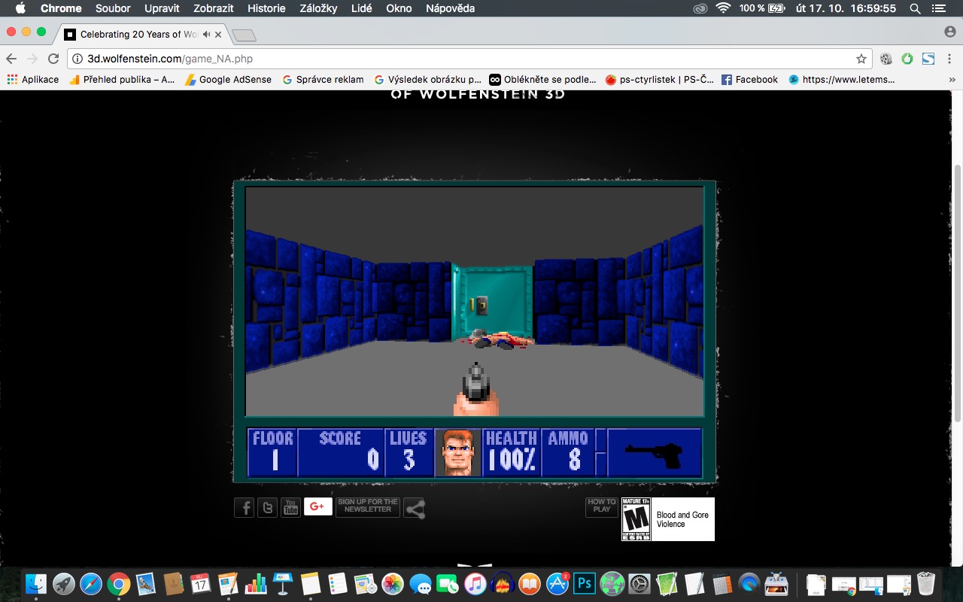
Task: Open the Aplikace apps shortcut
Action: pos(33,79)
